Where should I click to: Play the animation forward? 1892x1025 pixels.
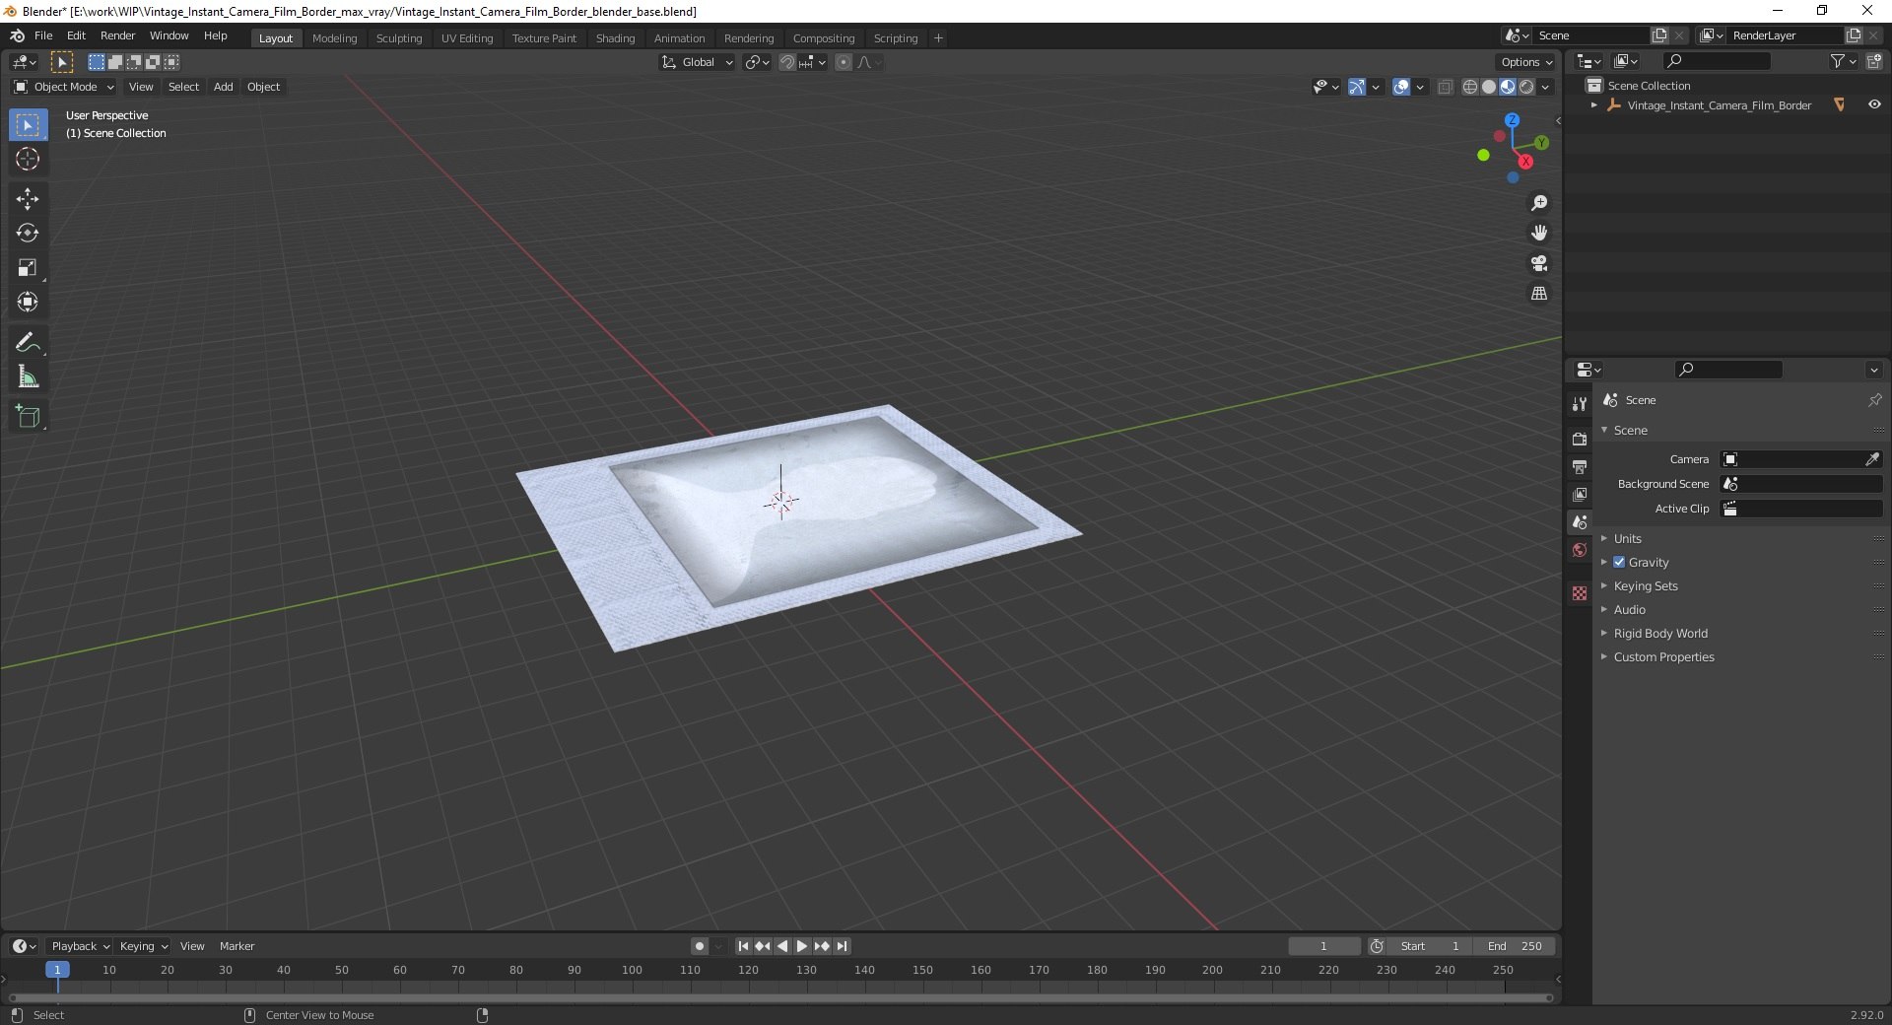pyautogui.click(x=802, y=946)
